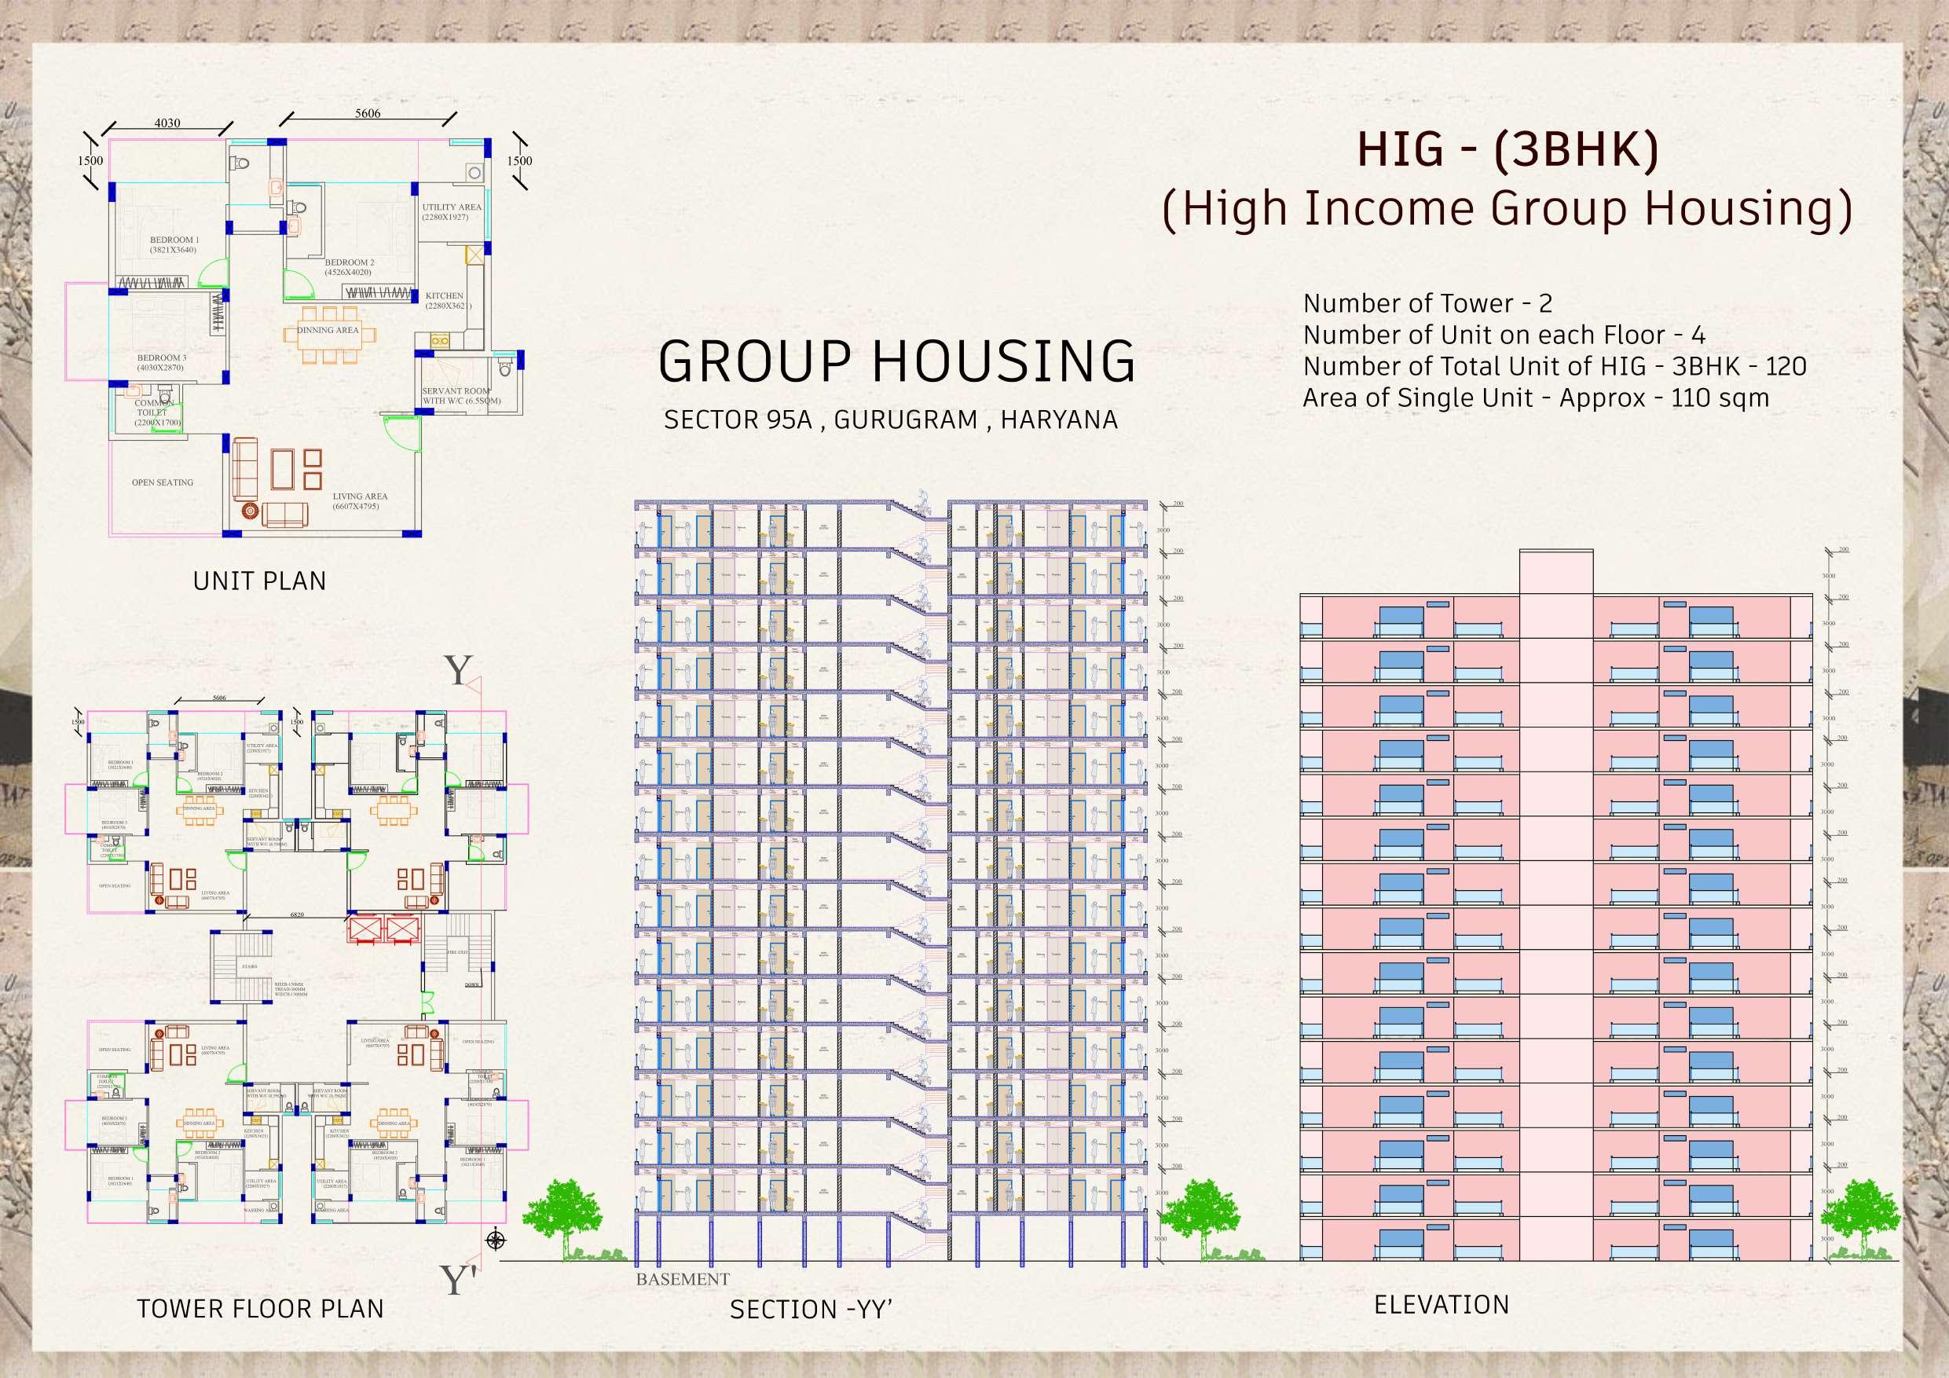Click the GROUP HOUSING title
Viewport: 1949px width, 1378px height.
point(896,361)
